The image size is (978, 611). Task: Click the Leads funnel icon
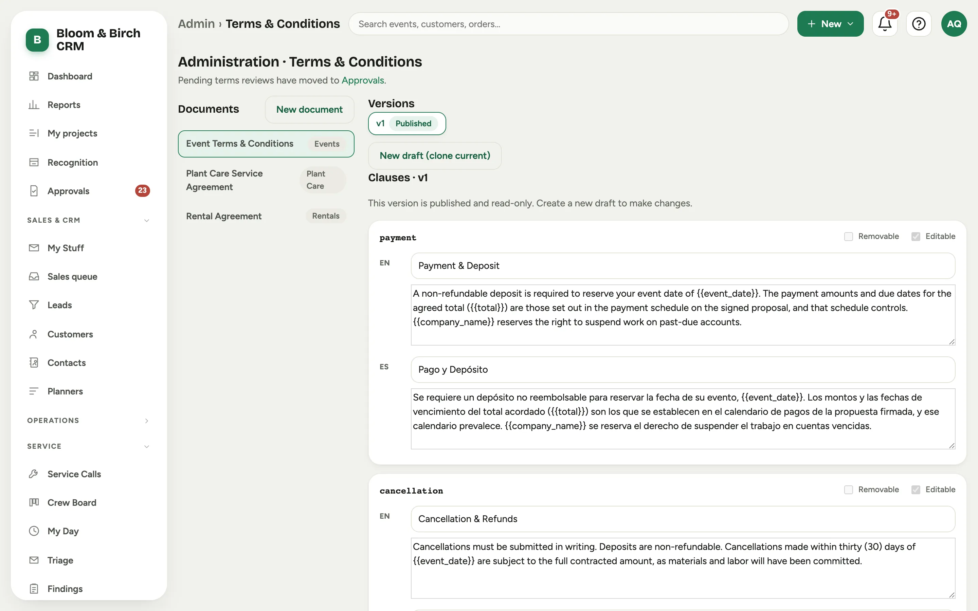(34, 305)
